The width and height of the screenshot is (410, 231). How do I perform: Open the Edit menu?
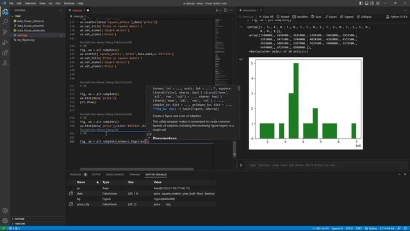coord(19,3)
